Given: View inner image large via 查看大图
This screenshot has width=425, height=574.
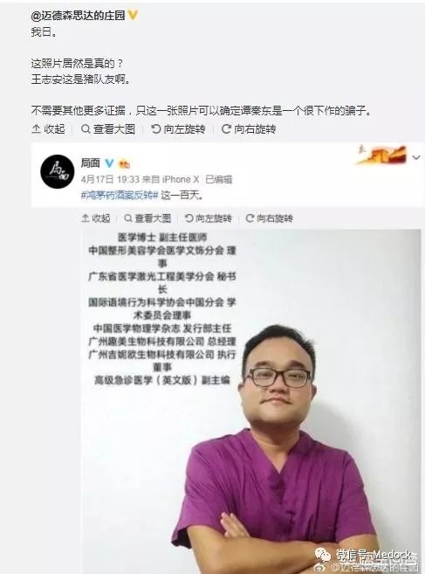Looking at the screenshot, I should 147,218.
